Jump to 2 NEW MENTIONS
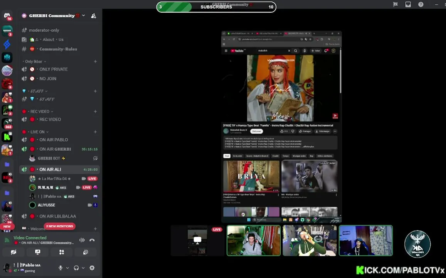The height and width of the screenshot is (278, 446). pyautogui.click(x=59, y=226)
